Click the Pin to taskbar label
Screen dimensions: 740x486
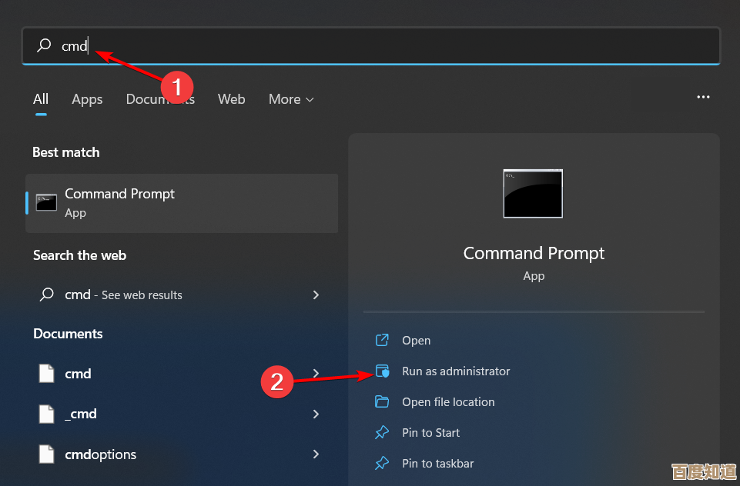tap(437, 464)
